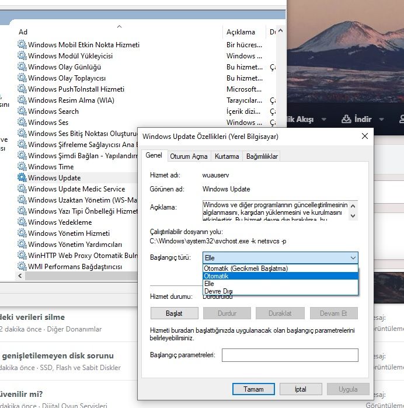Click gear icon of Windows Uzaktan Yönetim

click(22, 200)
